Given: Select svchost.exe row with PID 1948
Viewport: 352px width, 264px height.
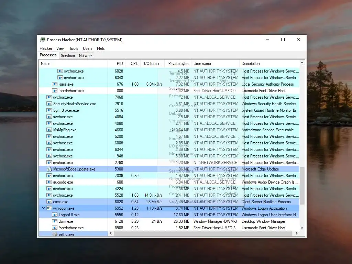Looking at the screenshot, I should tap(169, 156).
